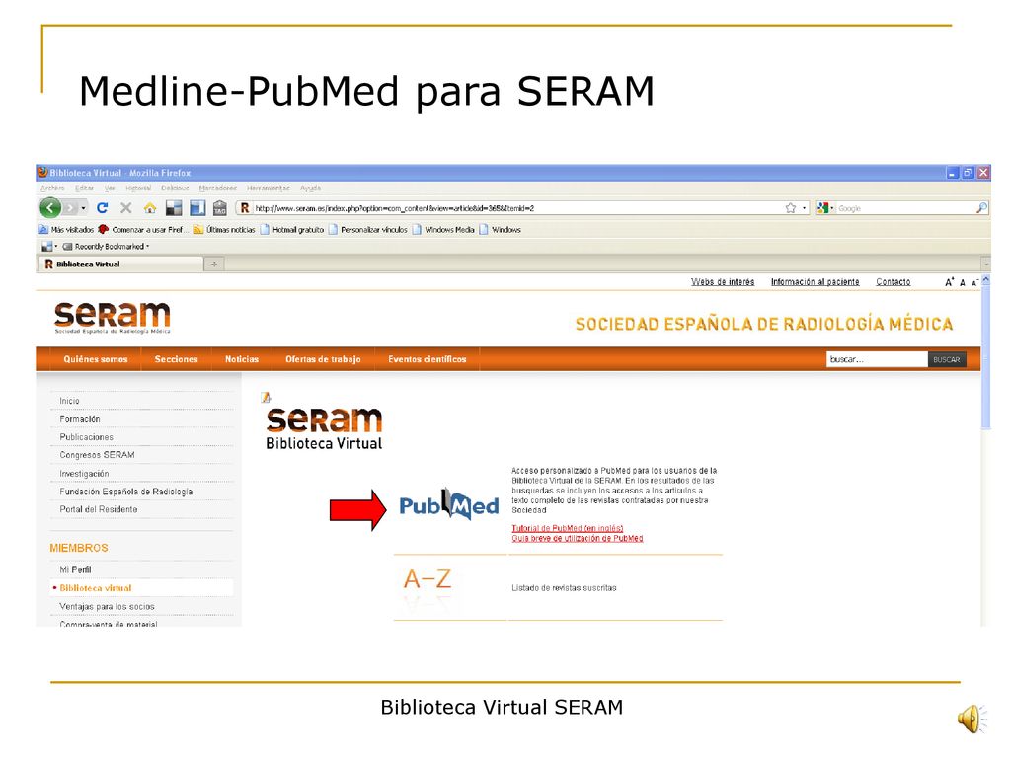
Task: Open Fundación Española de Radiología link
Action: (x=126, y=492)
